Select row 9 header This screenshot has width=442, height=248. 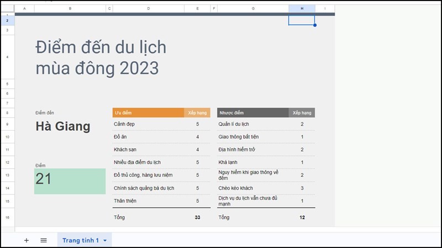pyautogui.click(x=7, y=124)
